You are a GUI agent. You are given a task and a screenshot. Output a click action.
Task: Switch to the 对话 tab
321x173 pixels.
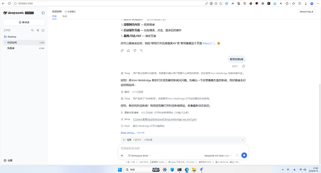54,16
